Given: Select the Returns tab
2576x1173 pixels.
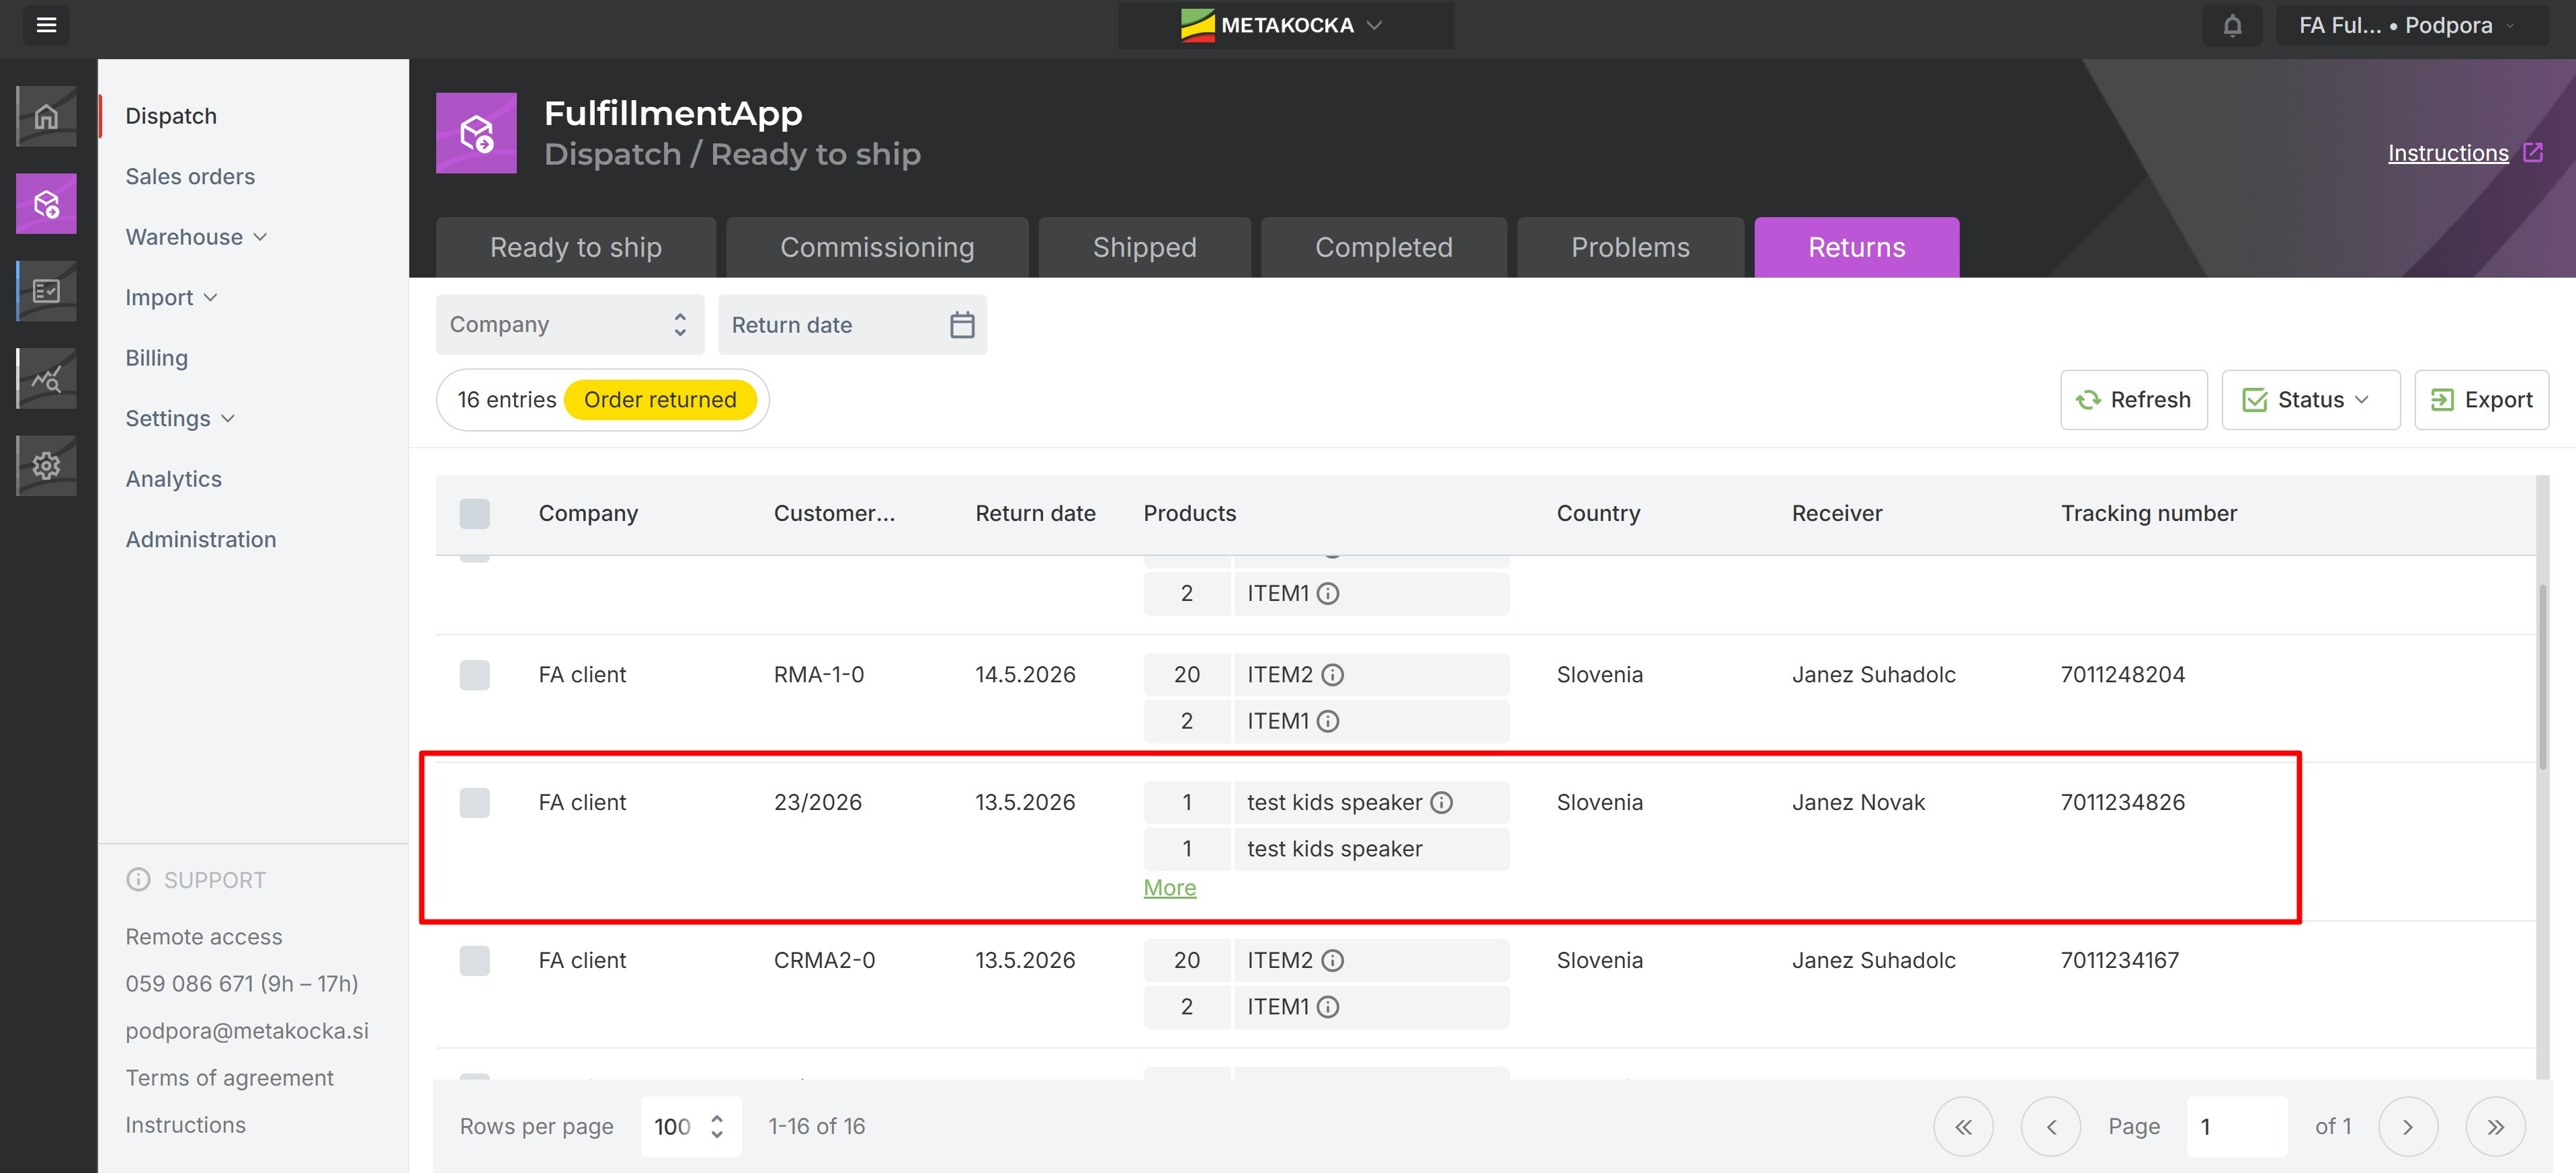Looking at the screenshot, I should (1856, 247).
